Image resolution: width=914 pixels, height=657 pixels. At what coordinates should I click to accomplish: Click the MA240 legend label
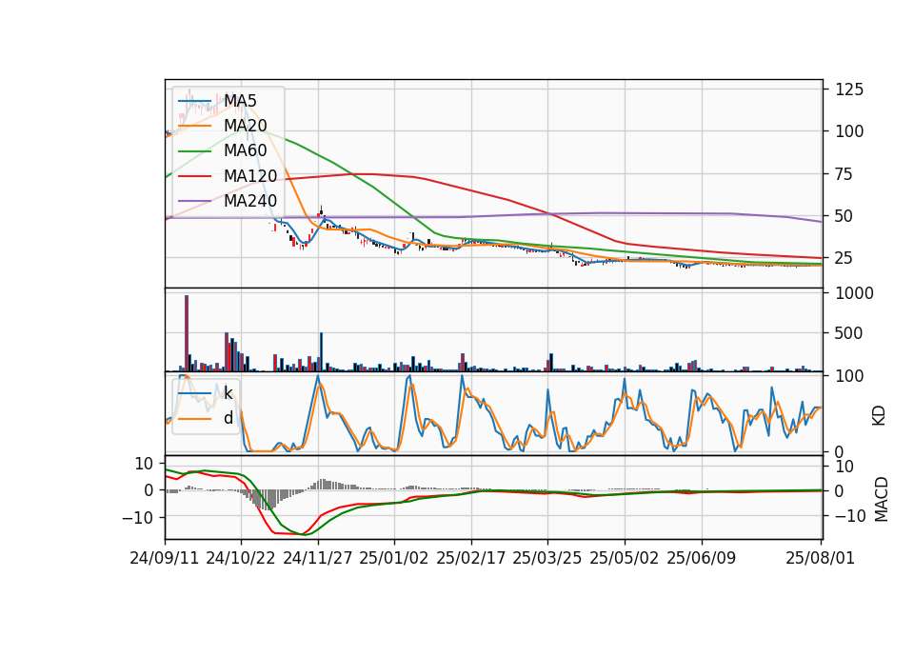coord(250,201)
